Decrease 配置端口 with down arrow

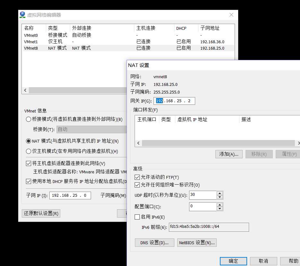[x=220, y=209]
